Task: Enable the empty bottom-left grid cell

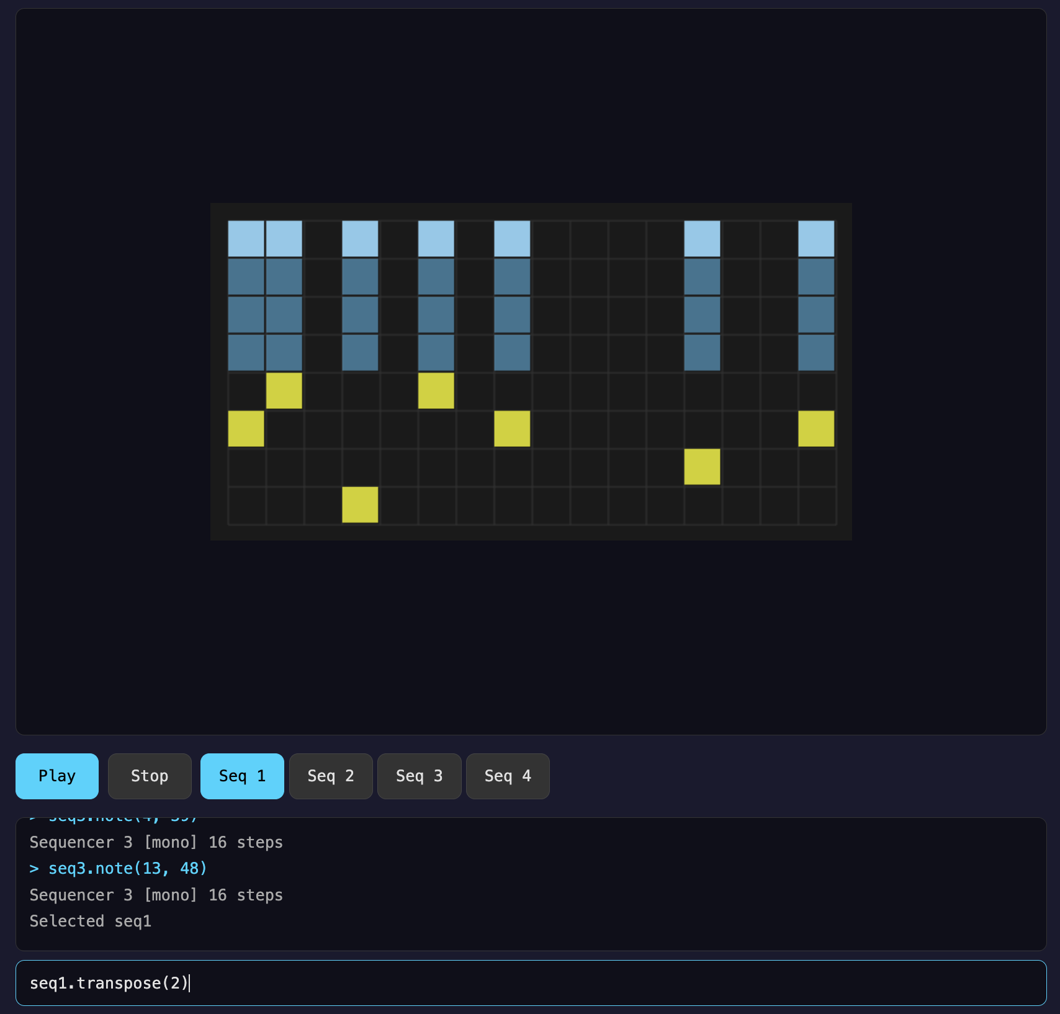Action: coord(246,505)
